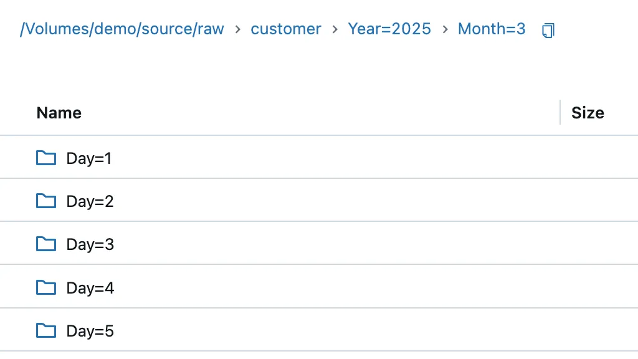Viewport: 638px width, 359px height.
Task: Click the Day=4 folder icon
Action: [46, 287]
